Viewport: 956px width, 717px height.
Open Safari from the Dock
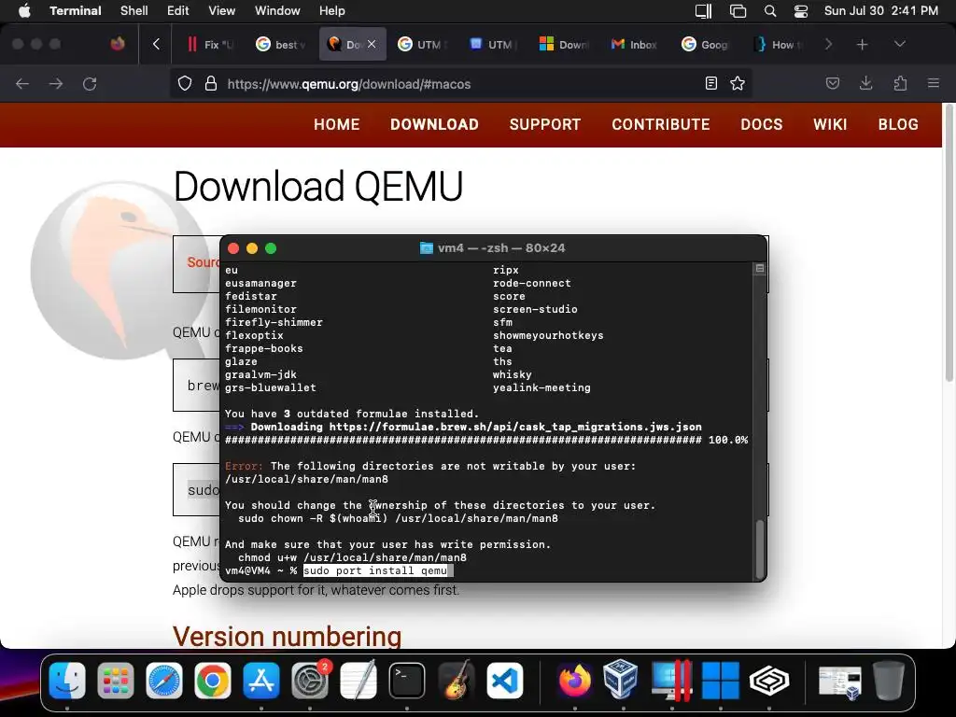(x=164, y=681)
